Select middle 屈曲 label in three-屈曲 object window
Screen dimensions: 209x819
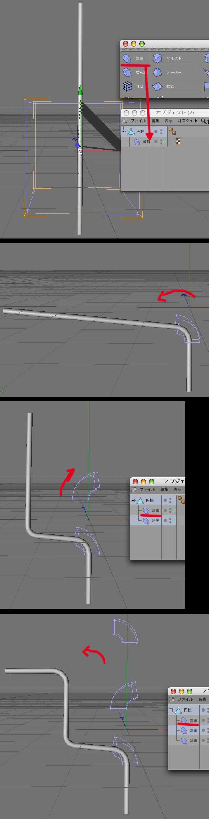(x=193, y=730)
